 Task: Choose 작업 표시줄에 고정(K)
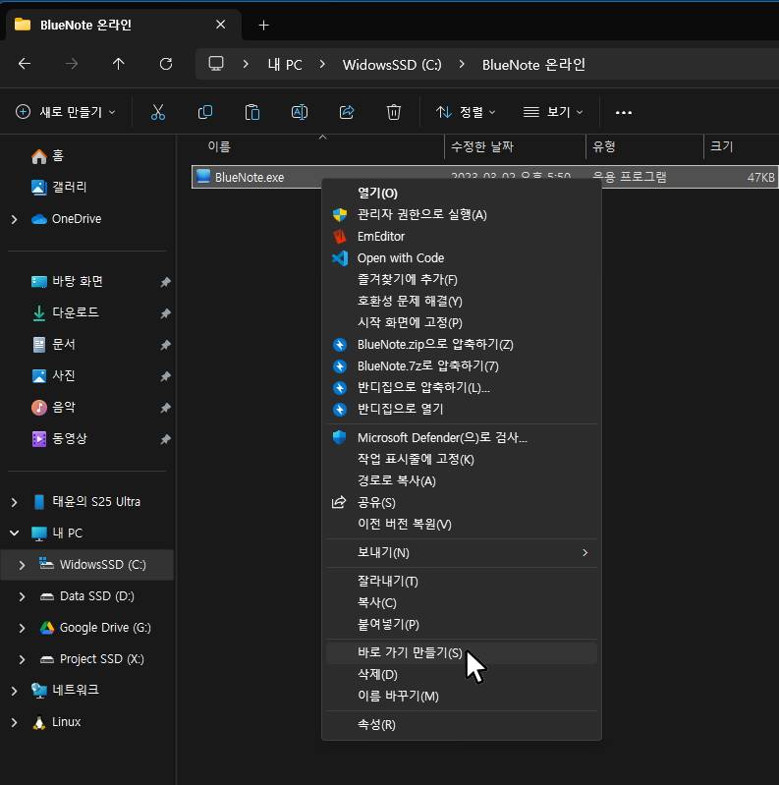pyautogui.click(x=461, y=459)
